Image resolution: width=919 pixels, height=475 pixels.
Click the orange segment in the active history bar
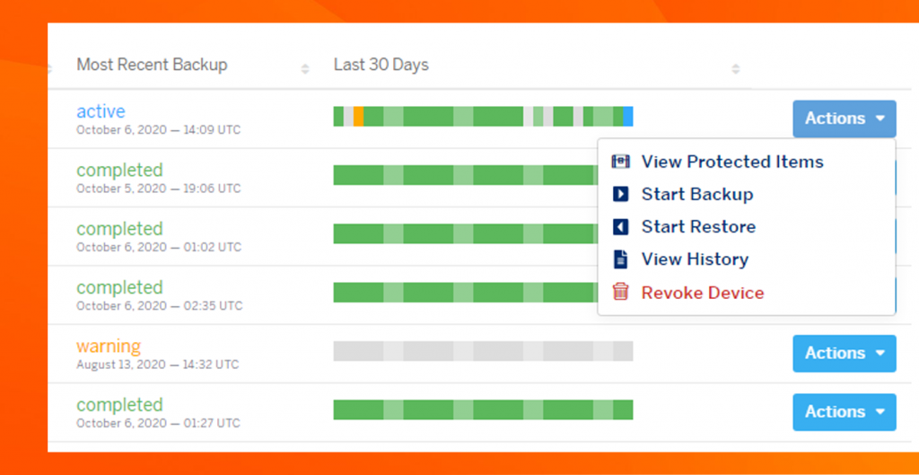(x=358, y=116)
